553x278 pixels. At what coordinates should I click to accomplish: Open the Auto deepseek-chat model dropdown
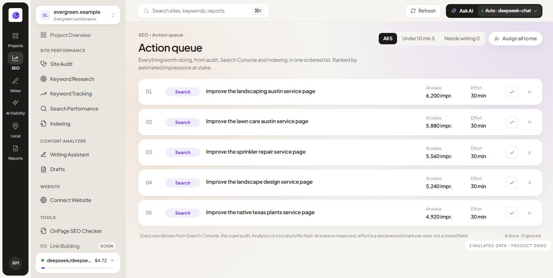click(509, 11)
